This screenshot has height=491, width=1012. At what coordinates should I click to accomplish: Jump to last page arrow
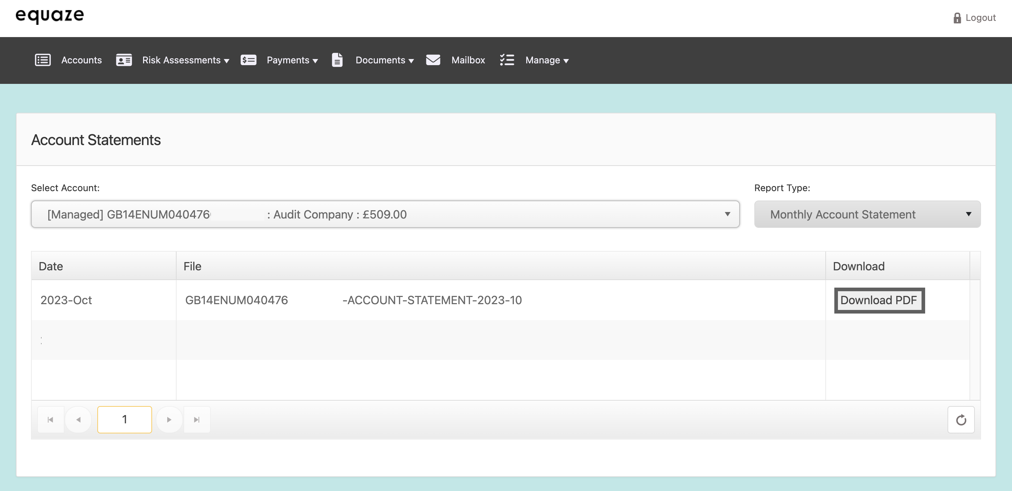(x=197, y=420)
